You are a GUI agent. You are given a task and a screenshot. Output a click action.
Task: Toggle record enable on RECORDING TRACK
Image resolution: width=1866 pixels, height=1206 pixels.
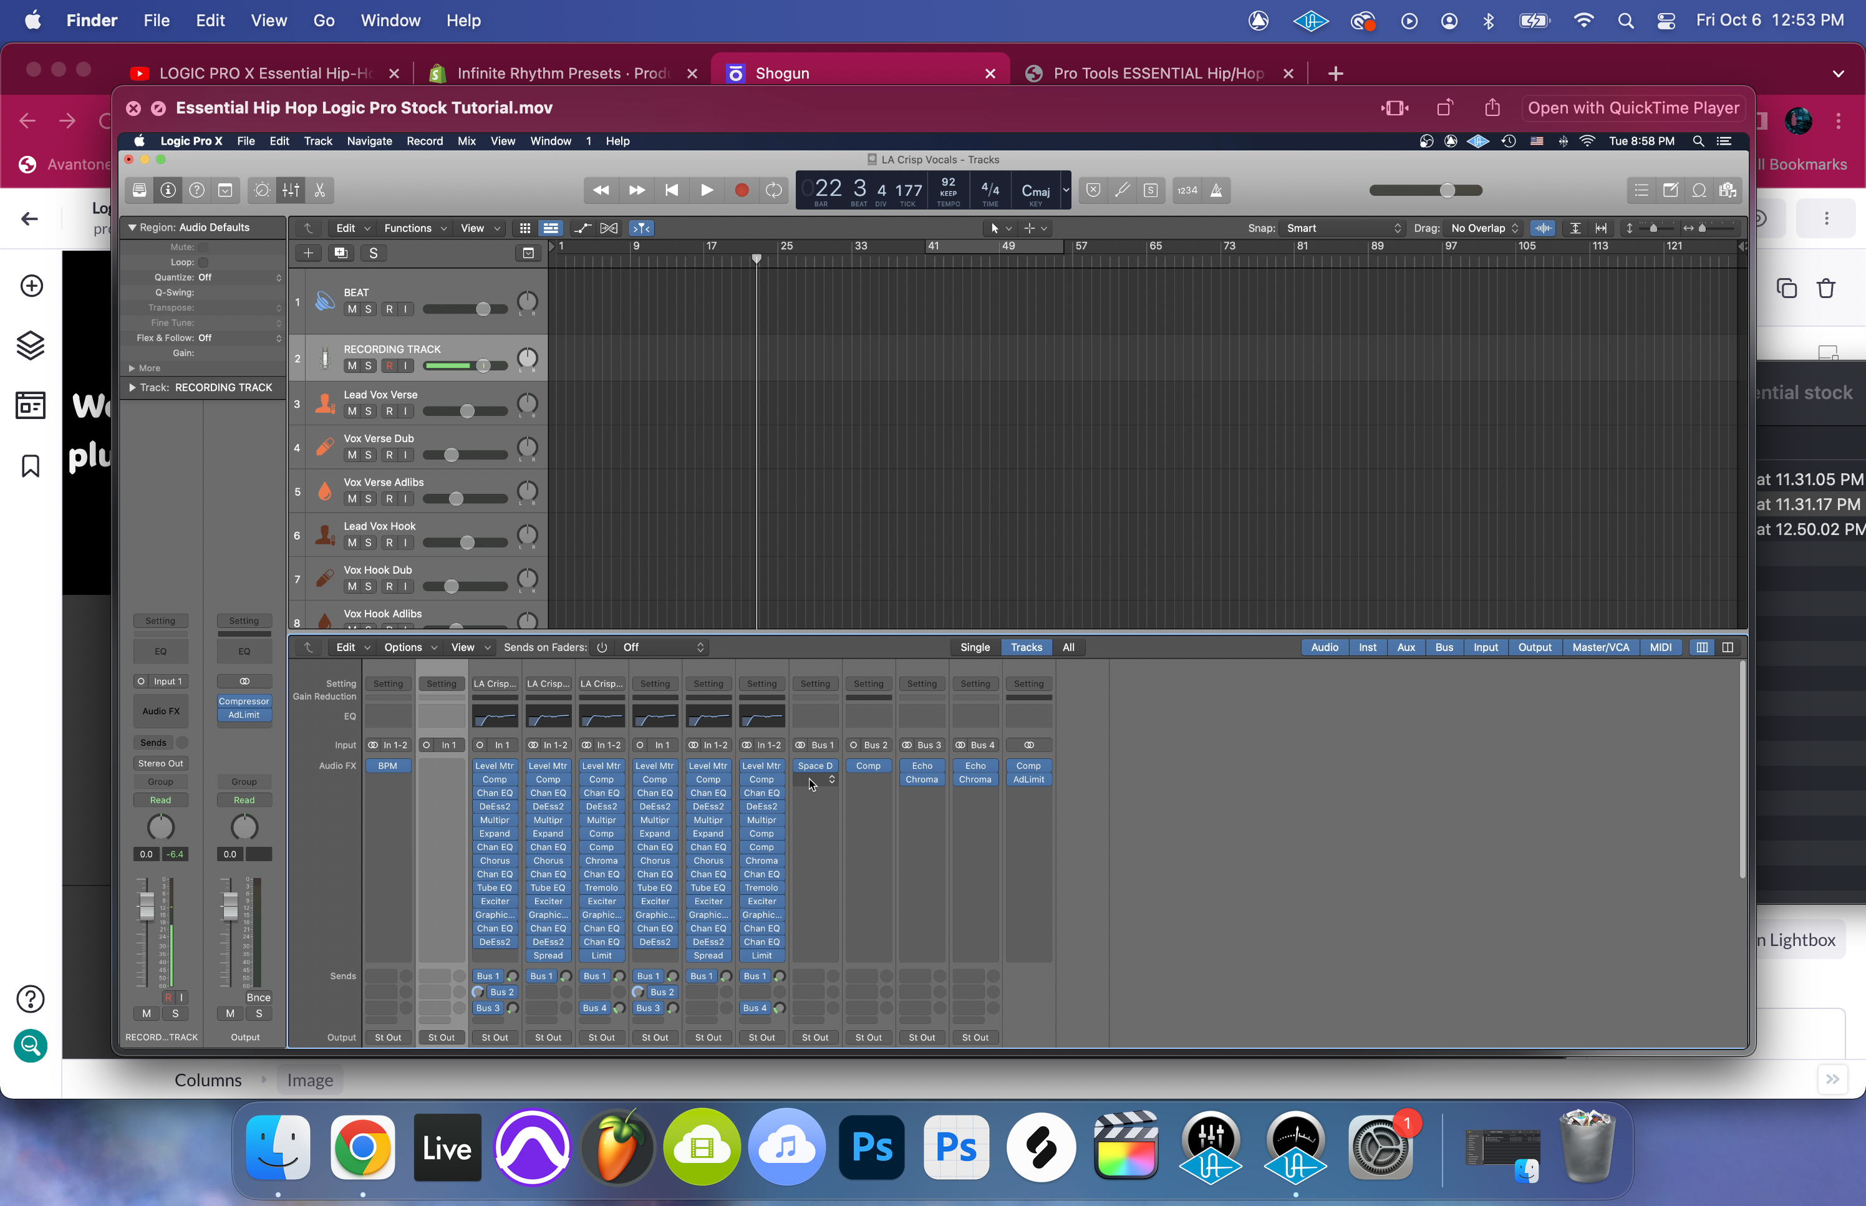pos(389,365)
